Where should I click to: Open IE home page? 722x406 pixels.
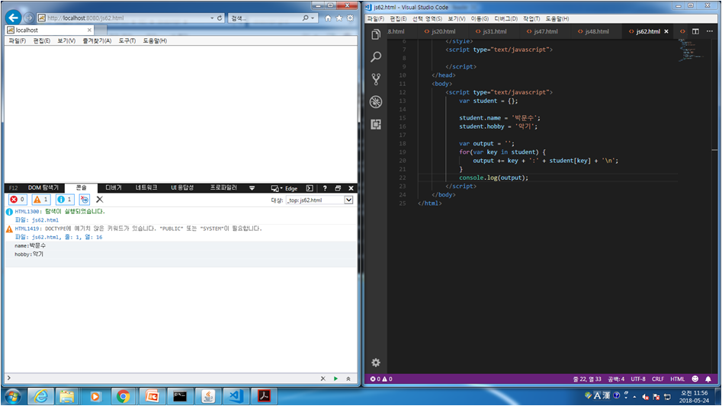pos(328,18)
